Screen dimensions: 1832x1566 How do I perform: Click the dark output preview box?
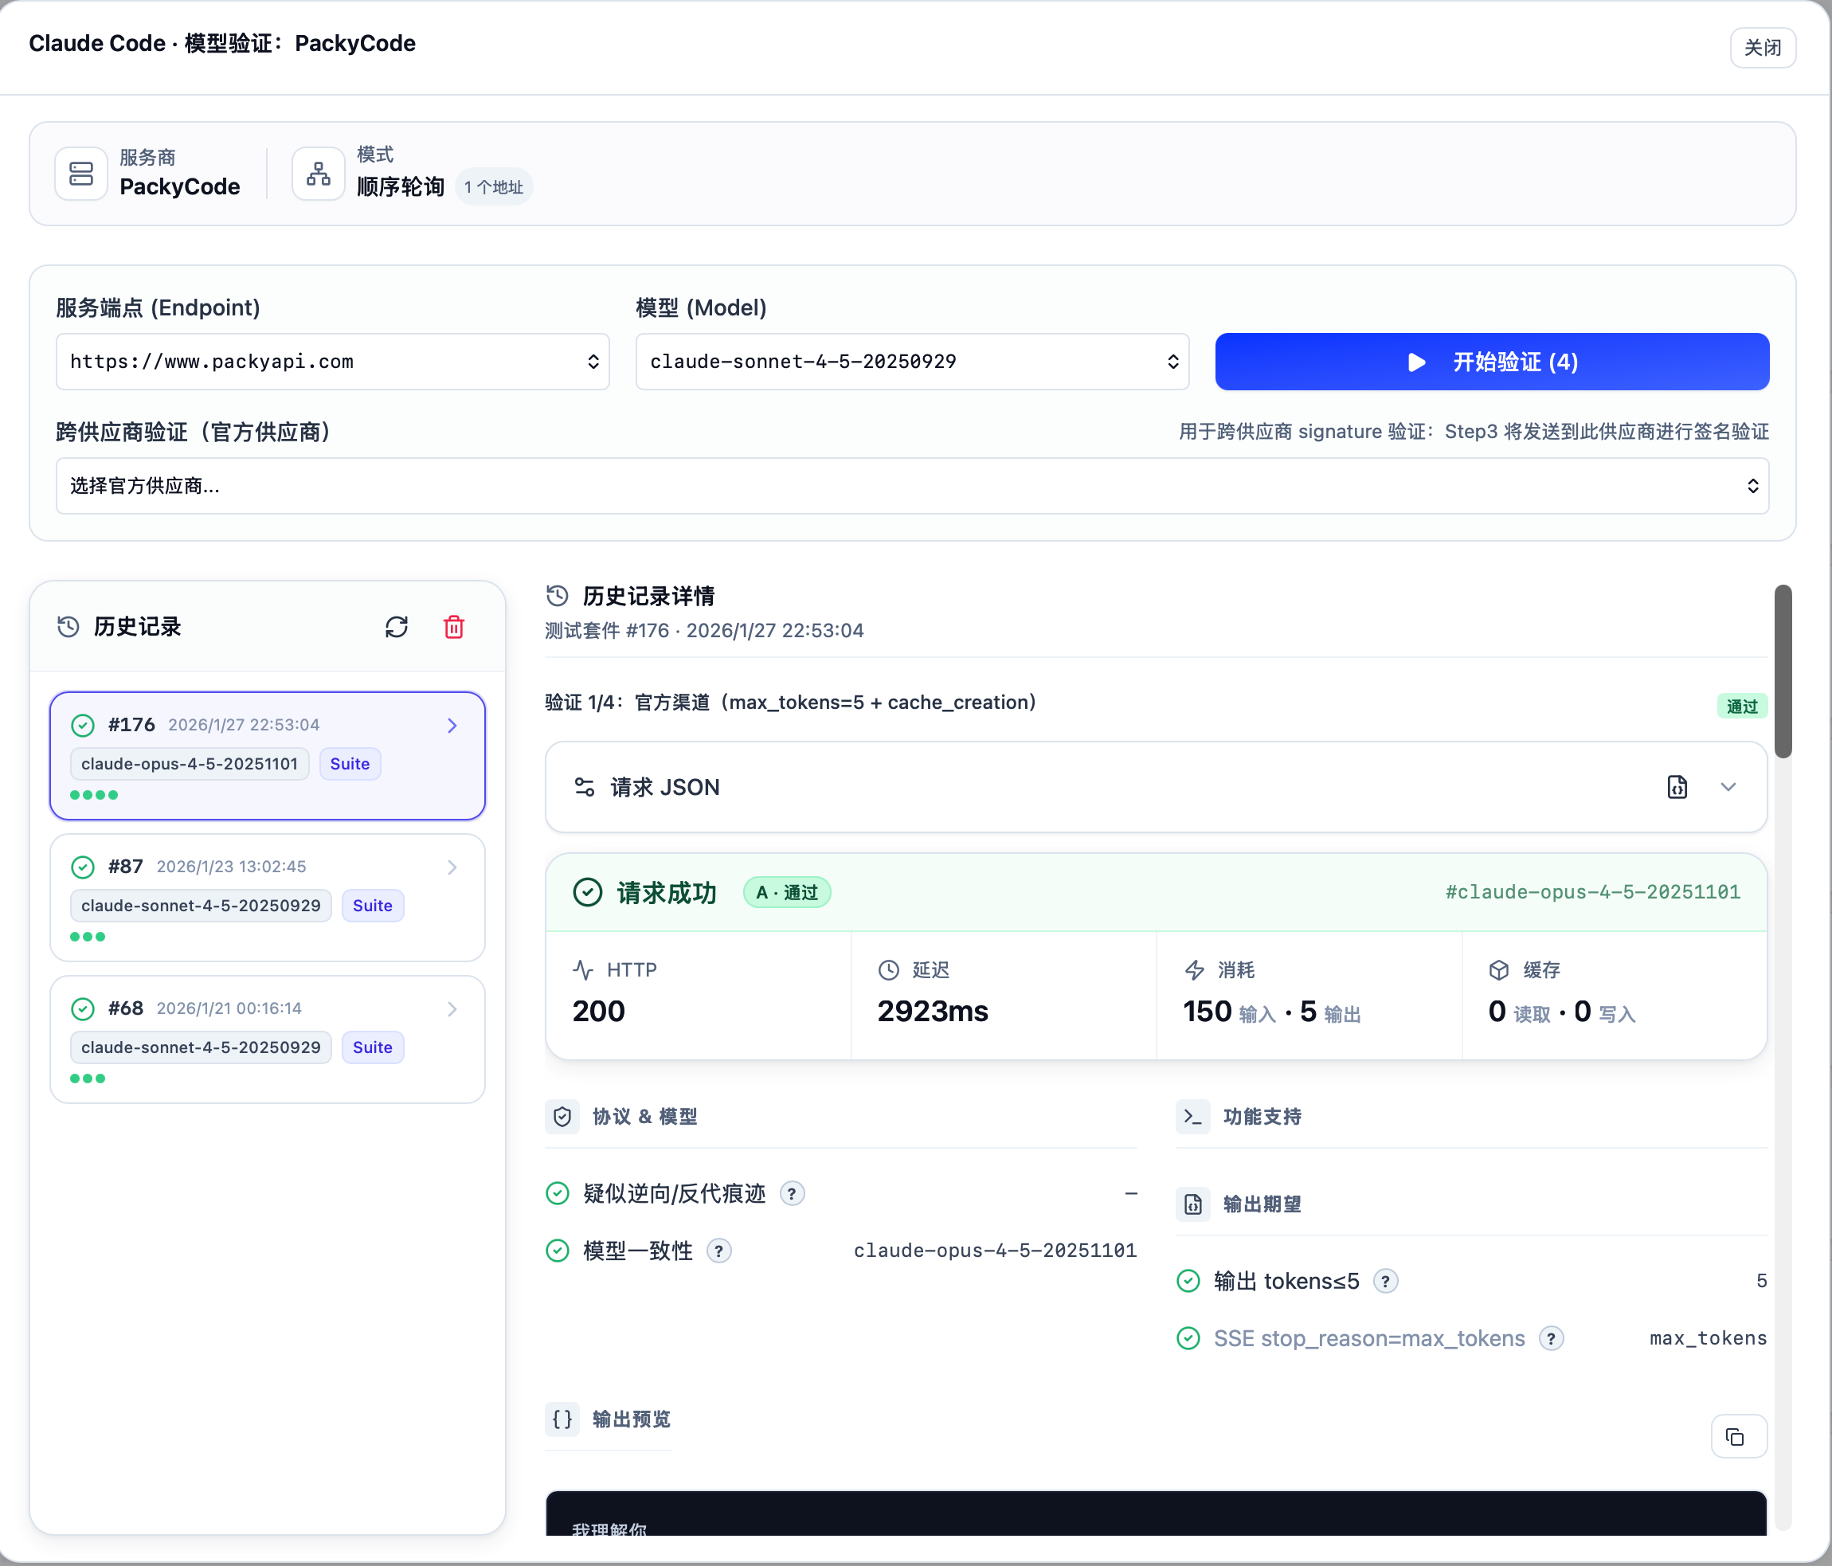point(1156,1514)
